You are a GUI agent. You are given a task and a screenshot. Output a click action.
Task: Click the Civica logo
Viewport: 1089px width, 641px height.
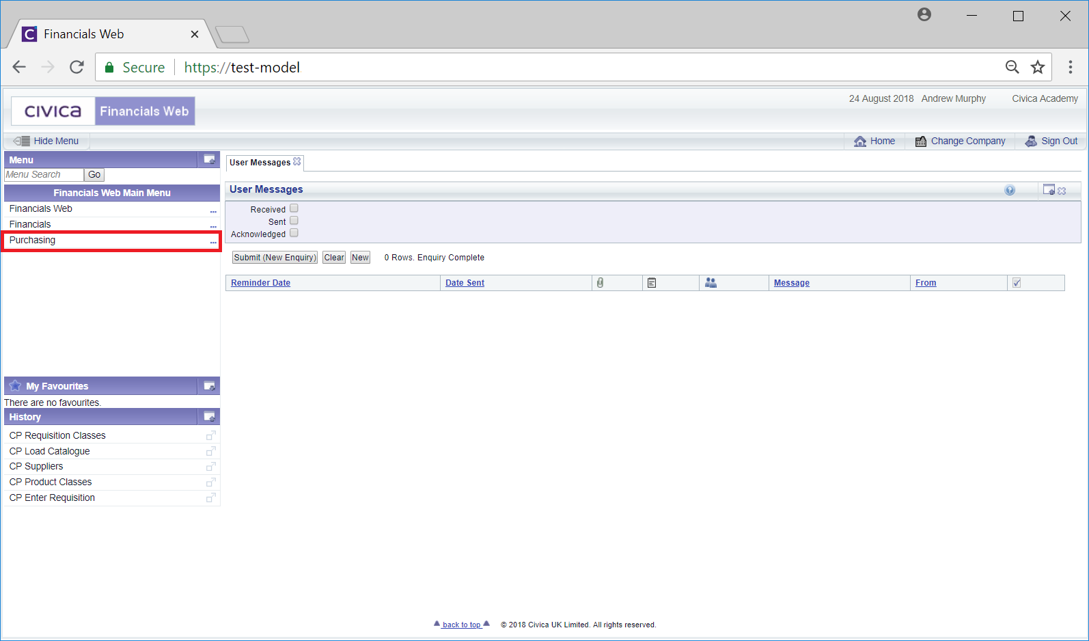pos(53,111)
